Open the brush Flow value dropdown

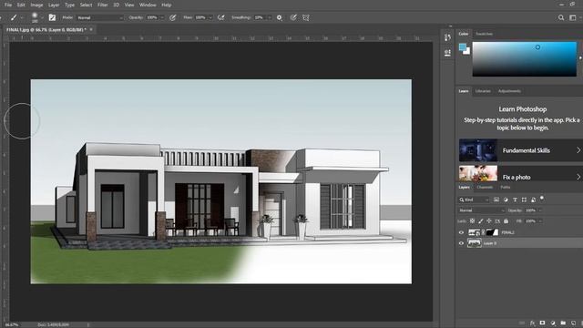click(210, 17)
